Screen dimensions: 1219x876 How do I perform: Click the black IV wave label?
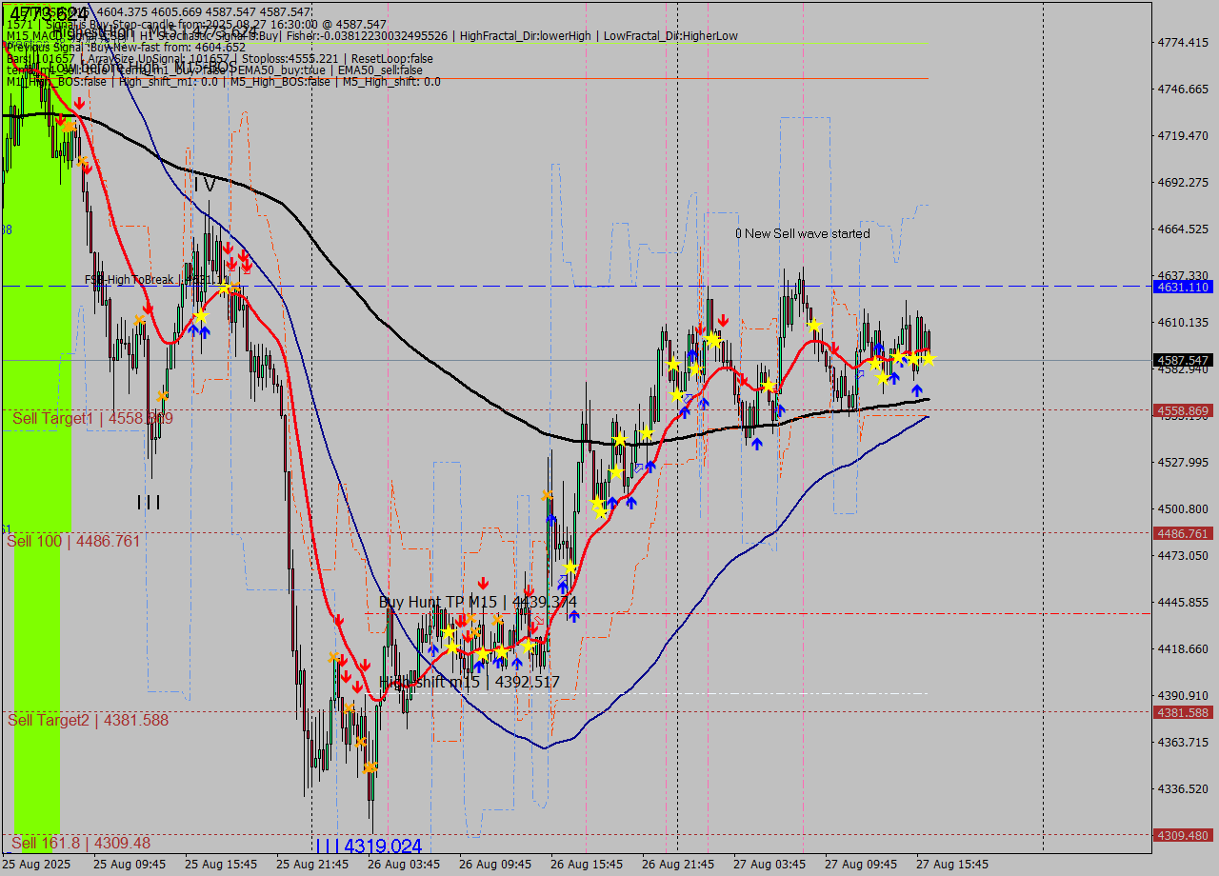pos(204,185)
